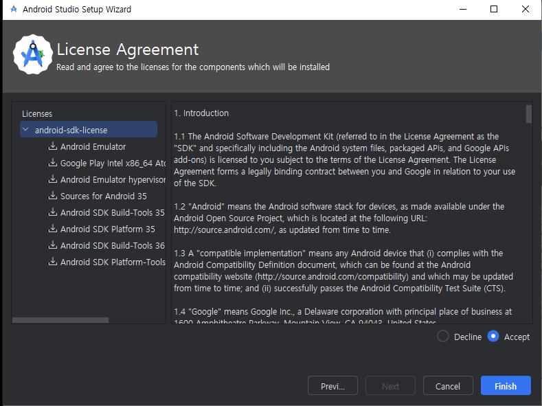
Task: Click the 'Licenses' panel header label
Action: (x=37, y=113)
